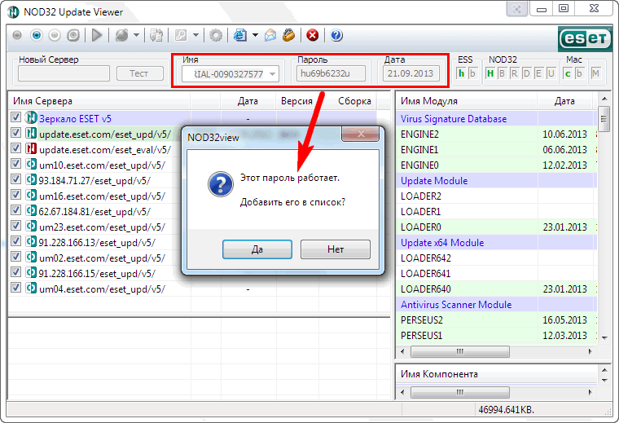The width and height of the screenshot is (619, 423).
Task: Uncheck the Зеркало ESET v5 checkbox
Action: (15, 117)
